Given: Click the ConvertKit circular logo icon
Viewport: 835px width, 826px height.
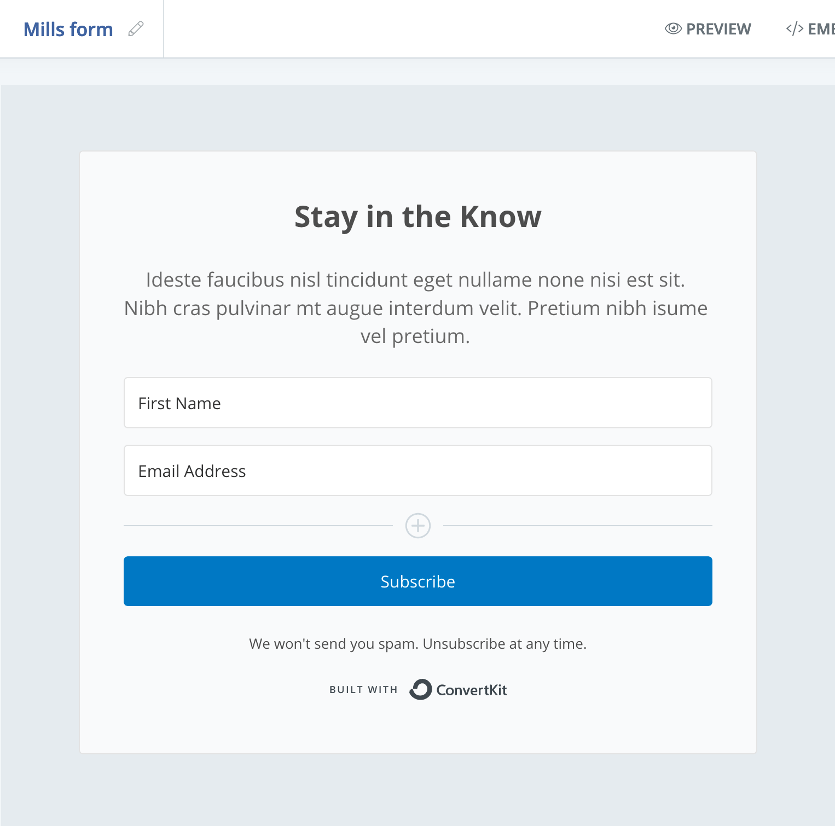Looking at the screenshot, I should 421,689.
